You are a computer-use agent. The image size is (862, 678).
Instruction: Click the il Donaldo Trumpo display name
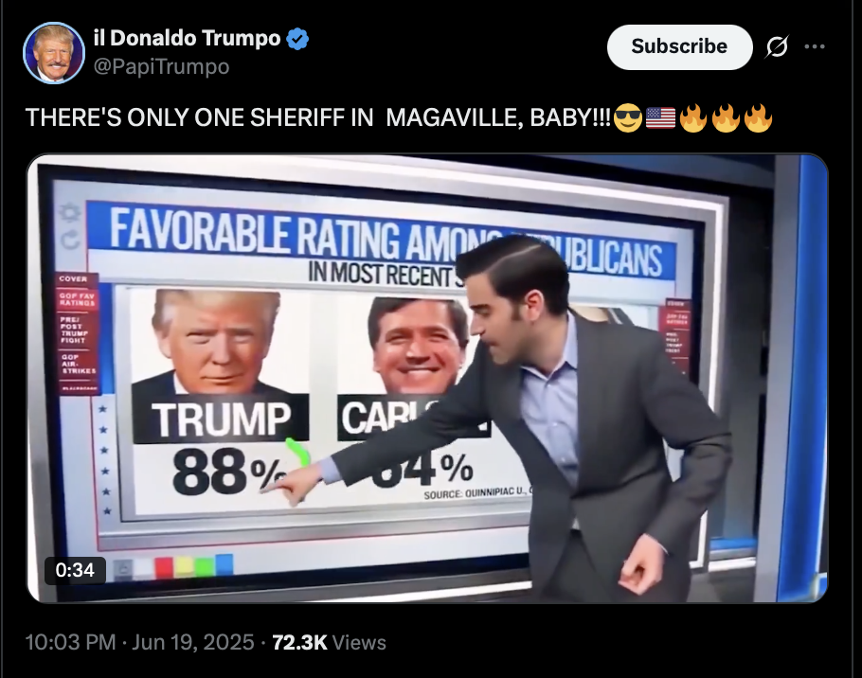(x=187, y=38)
